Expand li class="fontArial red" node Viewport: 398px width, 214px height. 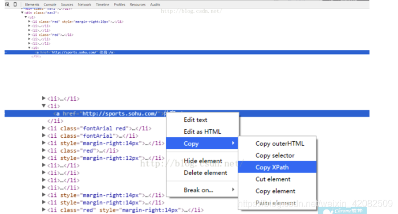click(x=44, y=128)
